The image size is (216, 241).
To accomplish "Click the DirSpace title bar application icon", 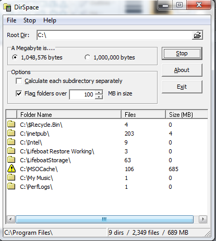I will (7, 7).
